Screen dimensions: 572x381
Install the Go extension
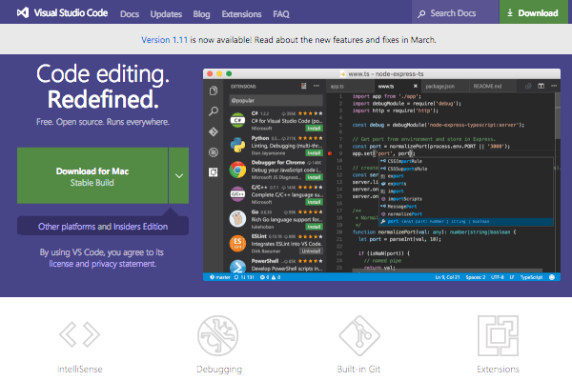[314, 227]
